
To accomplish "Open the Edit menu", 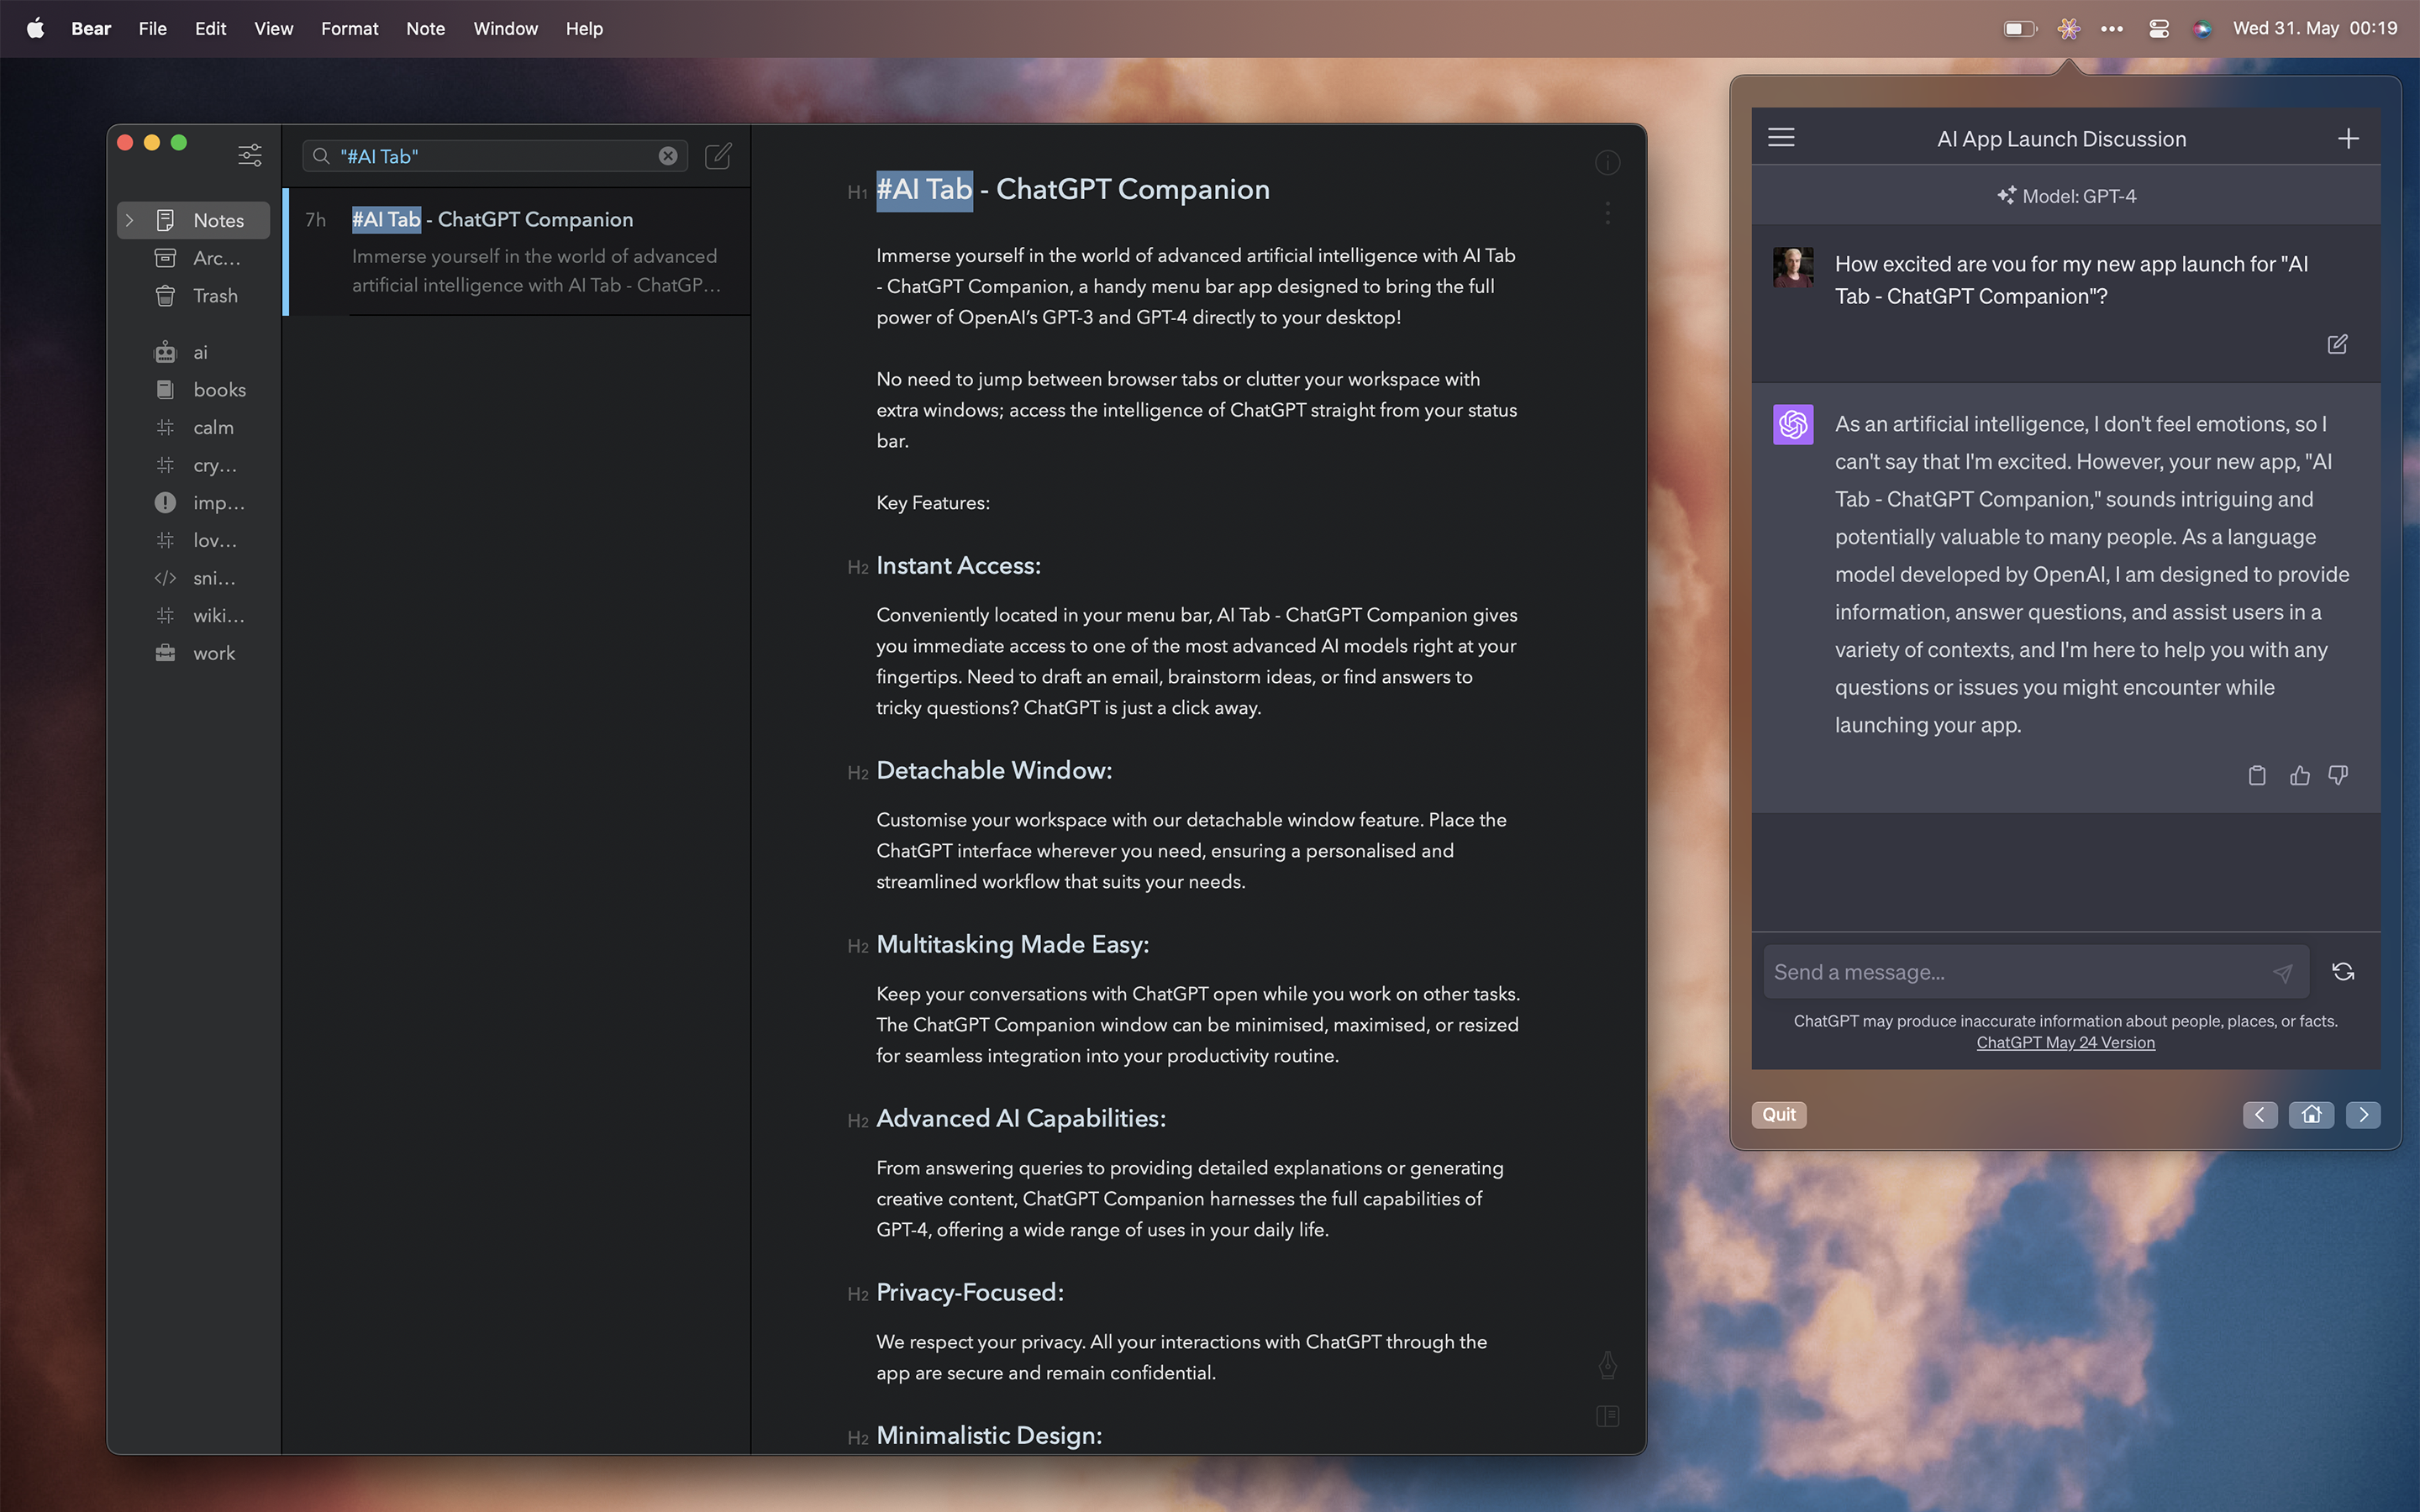I will pos(210,28).
